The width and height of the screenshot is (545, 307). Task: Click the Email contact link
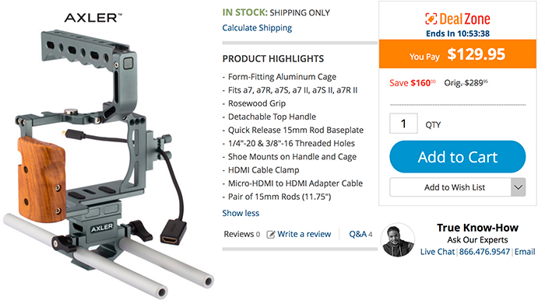525,252
